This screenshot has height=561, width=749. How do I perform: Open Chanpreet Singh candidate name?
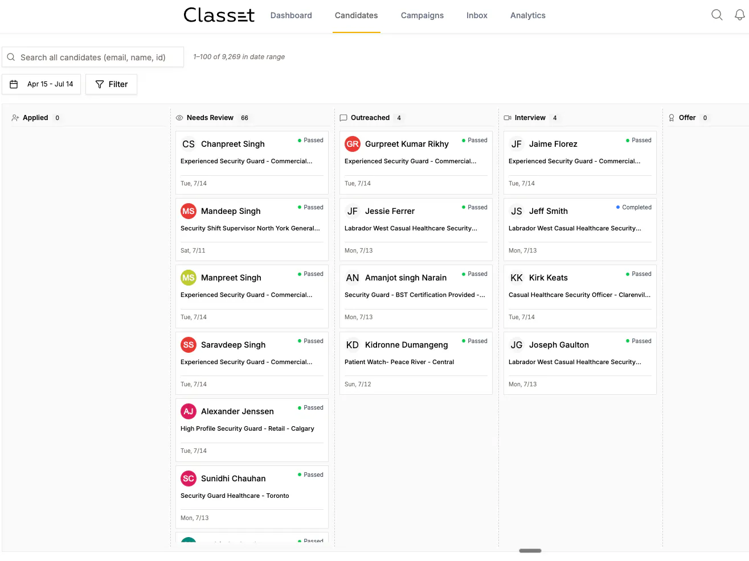click(x=232, y=144)
